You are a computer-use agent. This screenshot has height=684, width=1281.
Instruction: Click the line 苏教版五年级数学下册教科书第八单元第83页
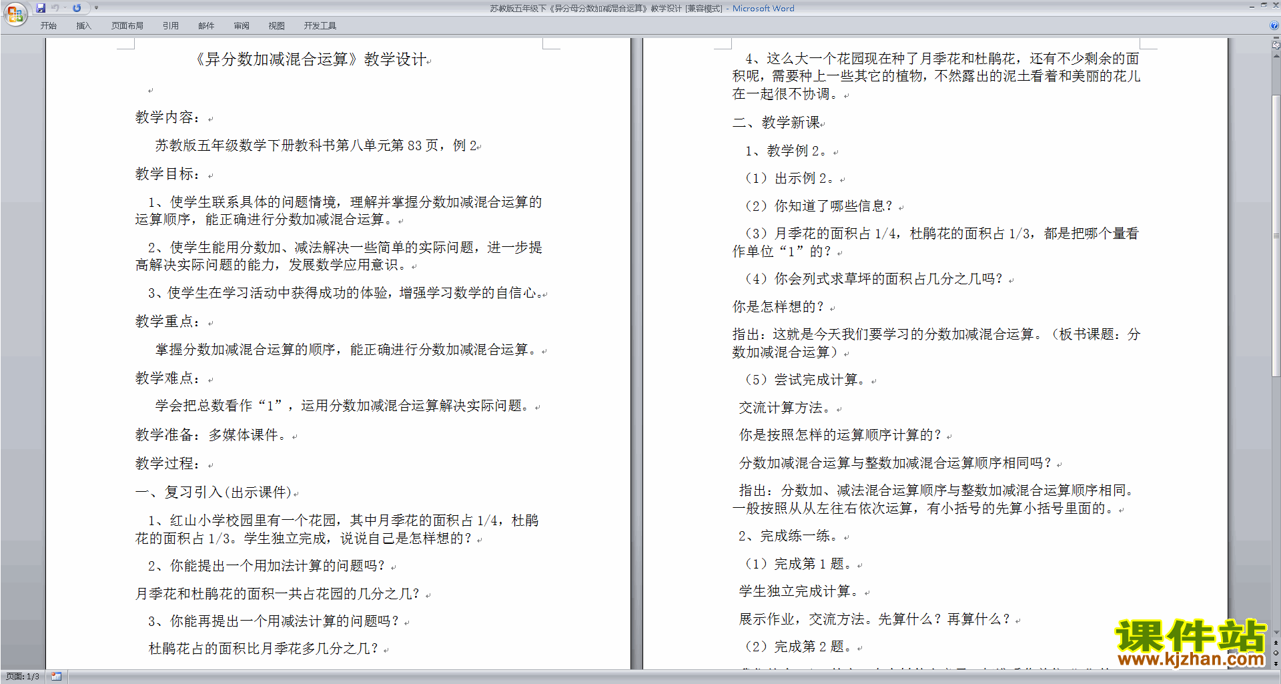point(297,145)
